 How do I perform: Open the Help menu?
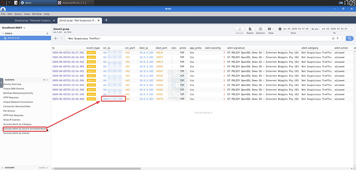tap(47, 14)
